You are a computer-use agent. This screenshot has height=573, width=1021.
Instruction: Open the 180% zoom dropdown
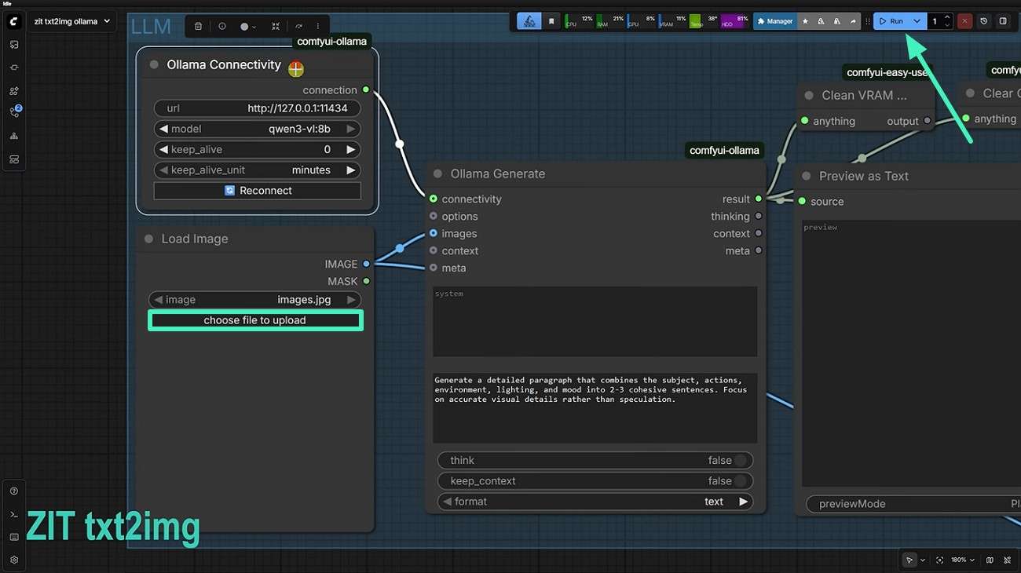962,560
